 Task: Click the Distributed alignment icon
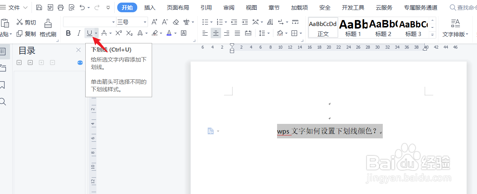pos(248,33)
